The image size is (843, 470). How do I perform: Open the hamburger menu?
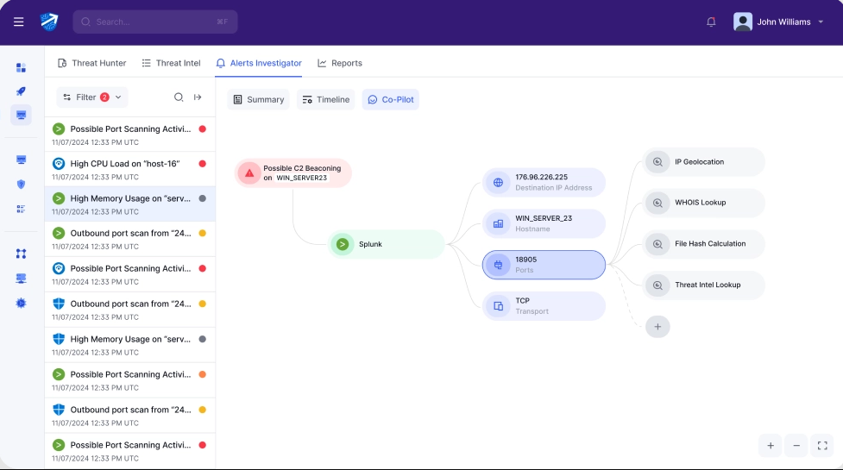pos(19,22)
